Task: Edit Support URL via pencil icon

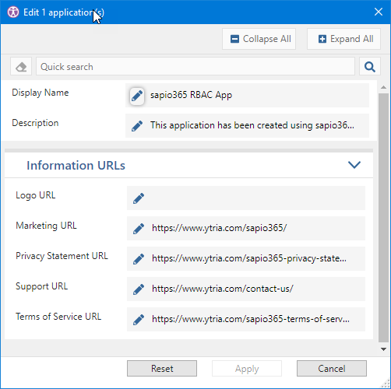Action: pos(139,289)
